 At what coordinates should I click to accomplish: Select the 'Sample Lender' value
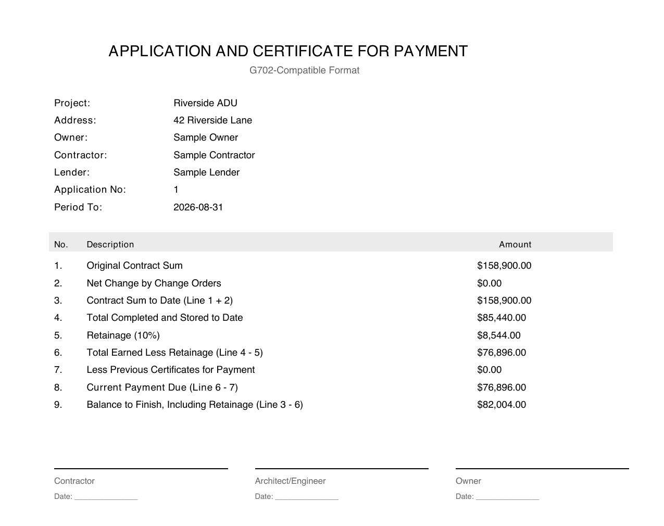click(206, 172)
